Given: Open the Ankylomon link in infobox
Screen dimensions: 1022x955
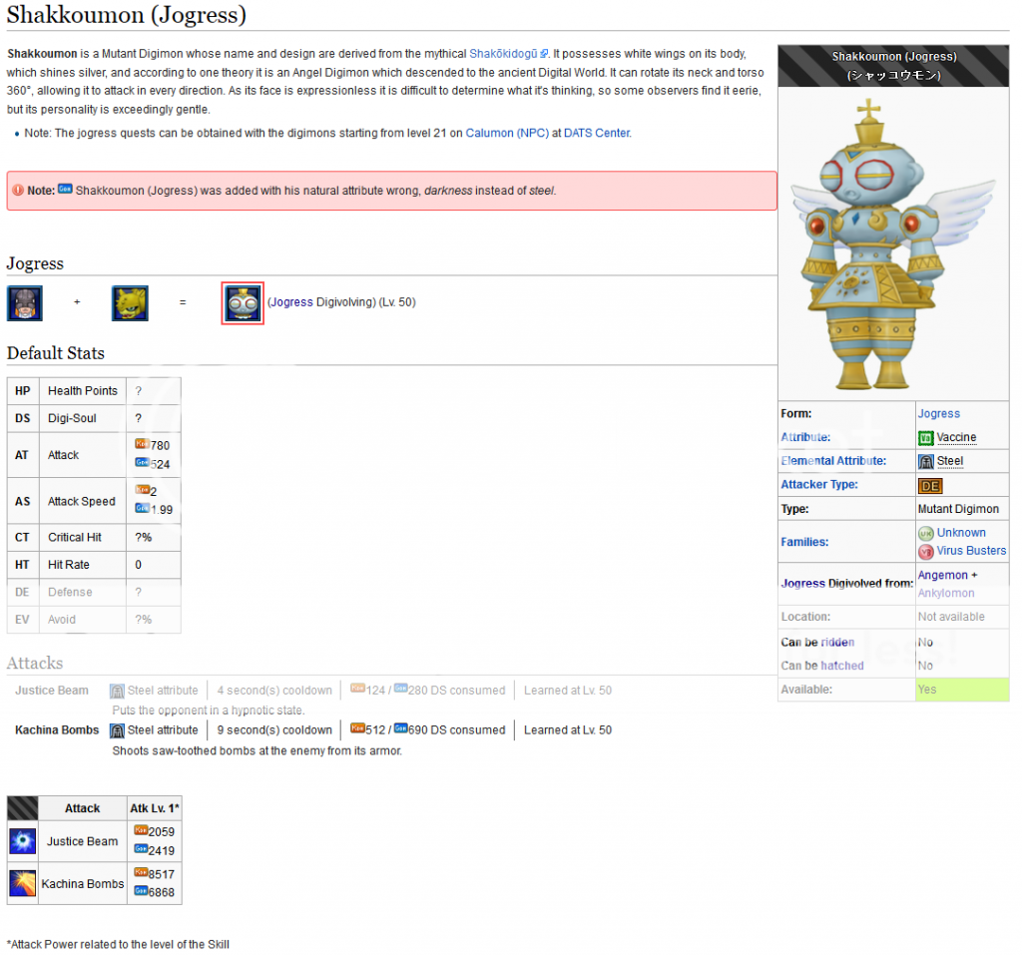Looking at the screenshot, I should click(x=946, y=593).
